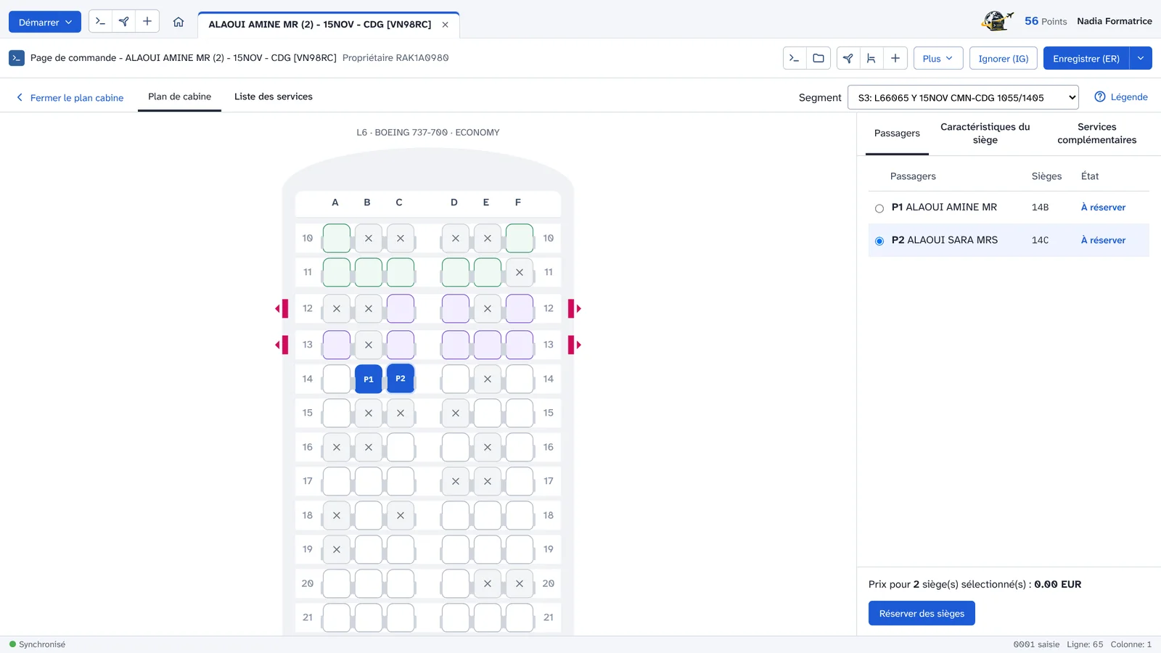Click the Ignorer (IG) button
The image size is (1161, 653).
tap(1004, 58)
